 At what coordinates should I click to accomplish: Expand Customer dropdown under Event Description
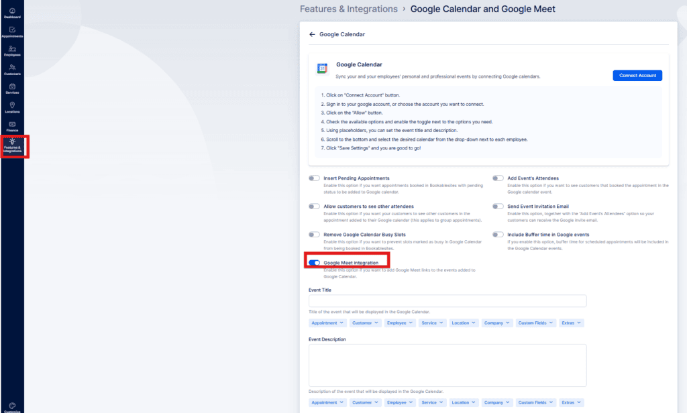365,402
